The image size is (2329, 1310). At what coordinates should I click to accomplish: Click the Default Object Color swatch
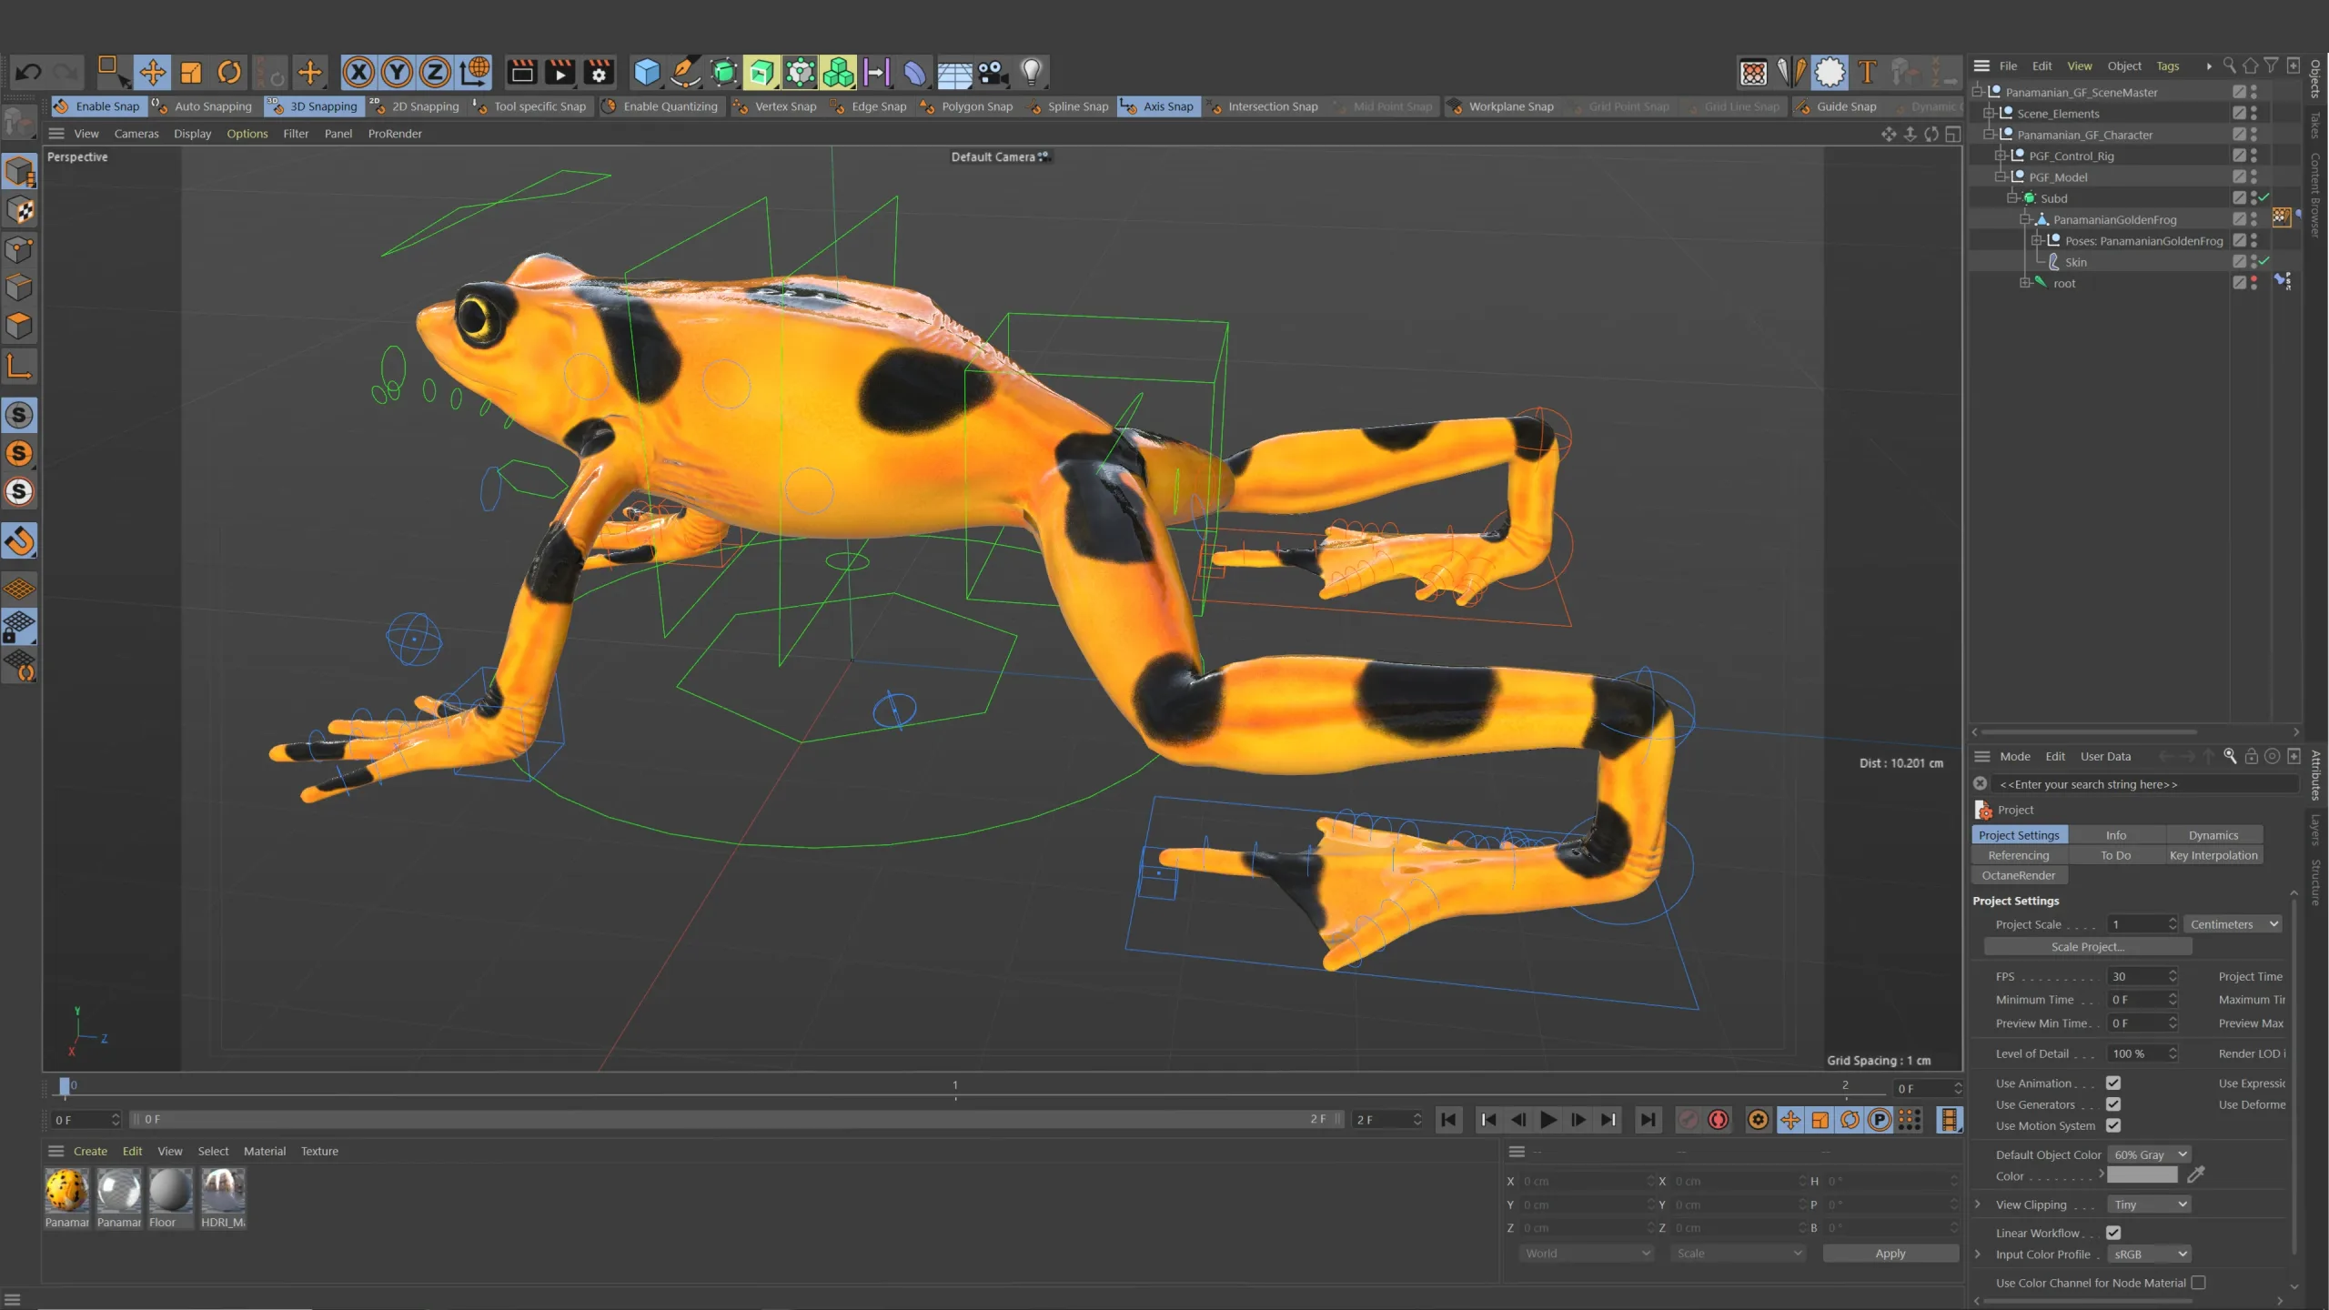coord(2142,1176)
